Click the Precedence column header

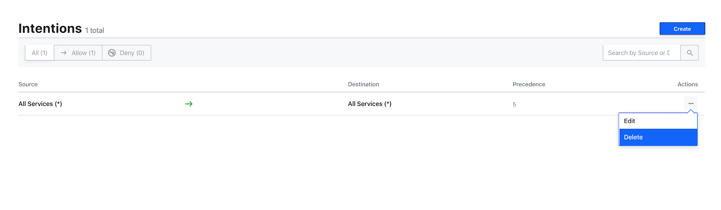[x=529, y=84]
